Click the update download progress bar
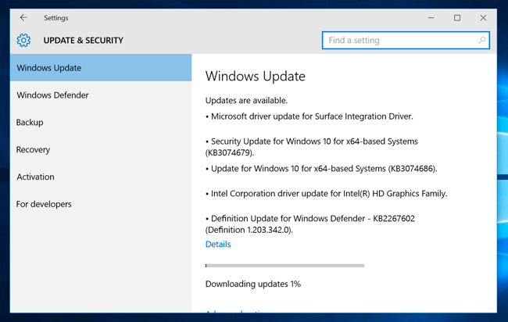The width and height of the screenshot is (508, 322). pyautogui.click(x=284, y=265)
